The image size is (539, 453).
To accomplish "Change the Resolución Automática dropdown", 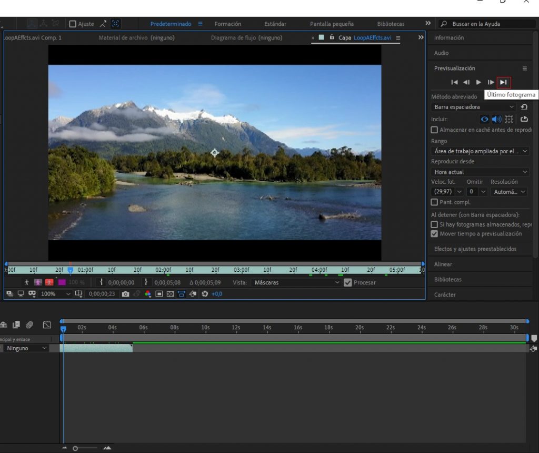I will coord(508,191).
